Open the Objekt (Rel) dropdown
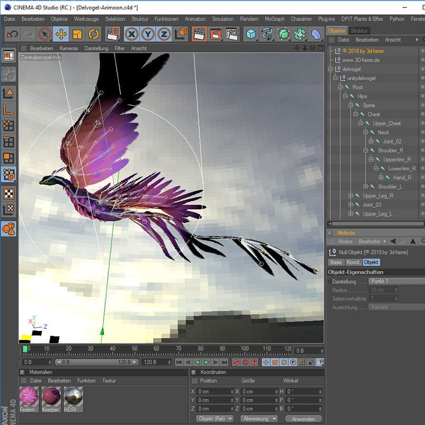425x425 pixels. pyautogui.click(x=215, y=419)
